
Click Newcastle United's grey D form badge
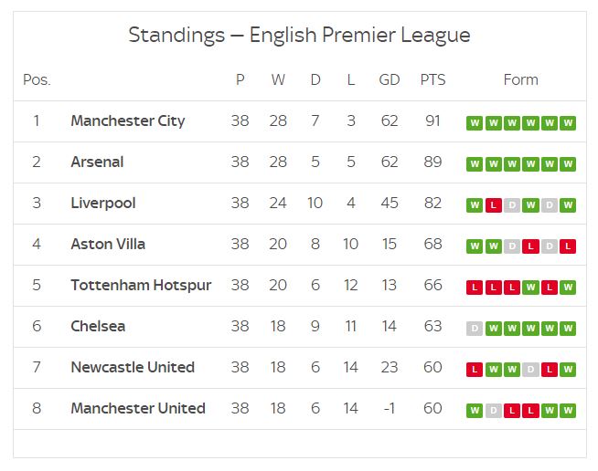click(x=530, y=370)
